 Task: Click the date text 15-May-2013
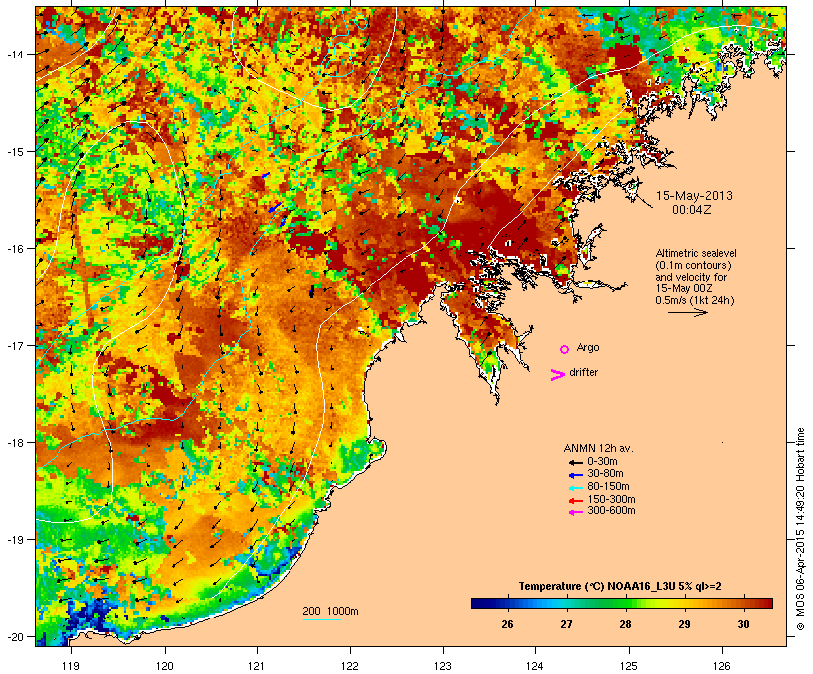694,196
